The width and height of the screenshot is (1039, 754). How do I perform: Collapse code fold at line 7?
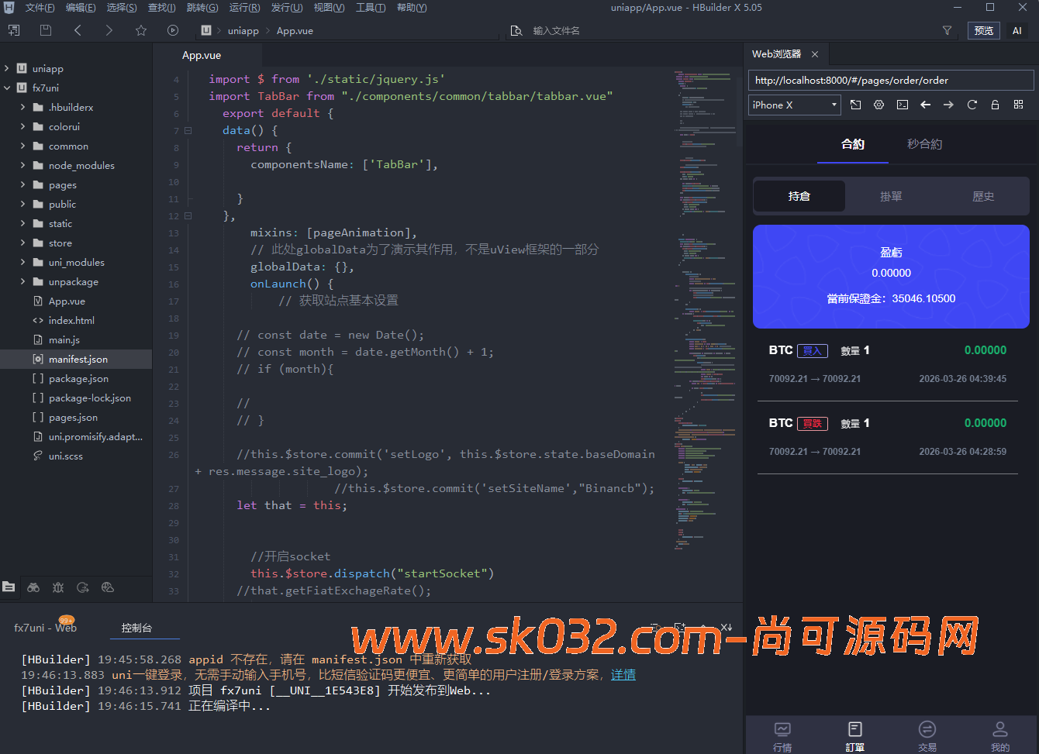pos(188,130)
